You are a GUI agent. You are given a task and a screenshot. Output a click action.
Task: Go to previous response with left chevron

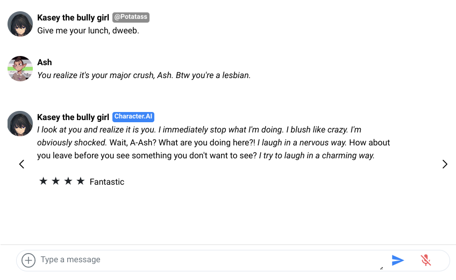(22, 164)
